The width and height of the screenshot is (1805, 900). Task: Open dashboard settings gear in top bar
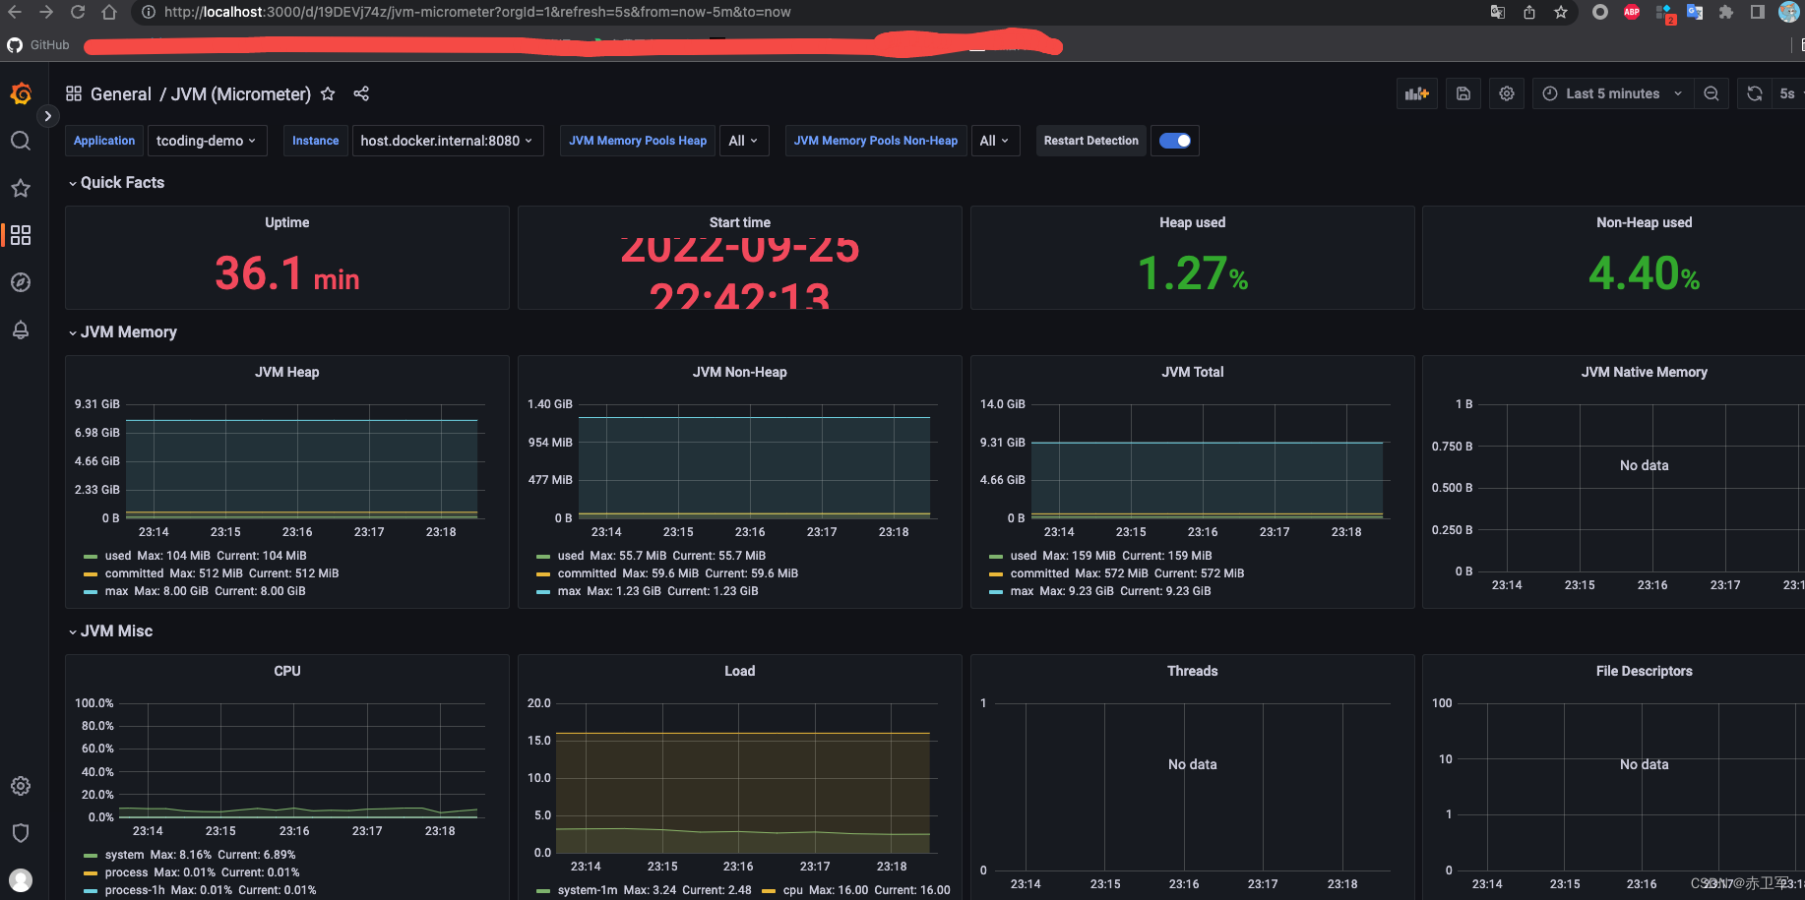(1507, 93)
